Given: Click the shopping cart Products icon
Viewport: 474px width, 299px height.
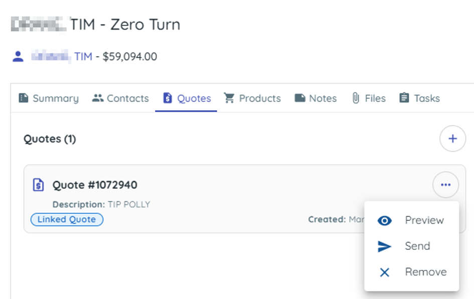Looking at the screenshot, I should (x=229, y=98).
